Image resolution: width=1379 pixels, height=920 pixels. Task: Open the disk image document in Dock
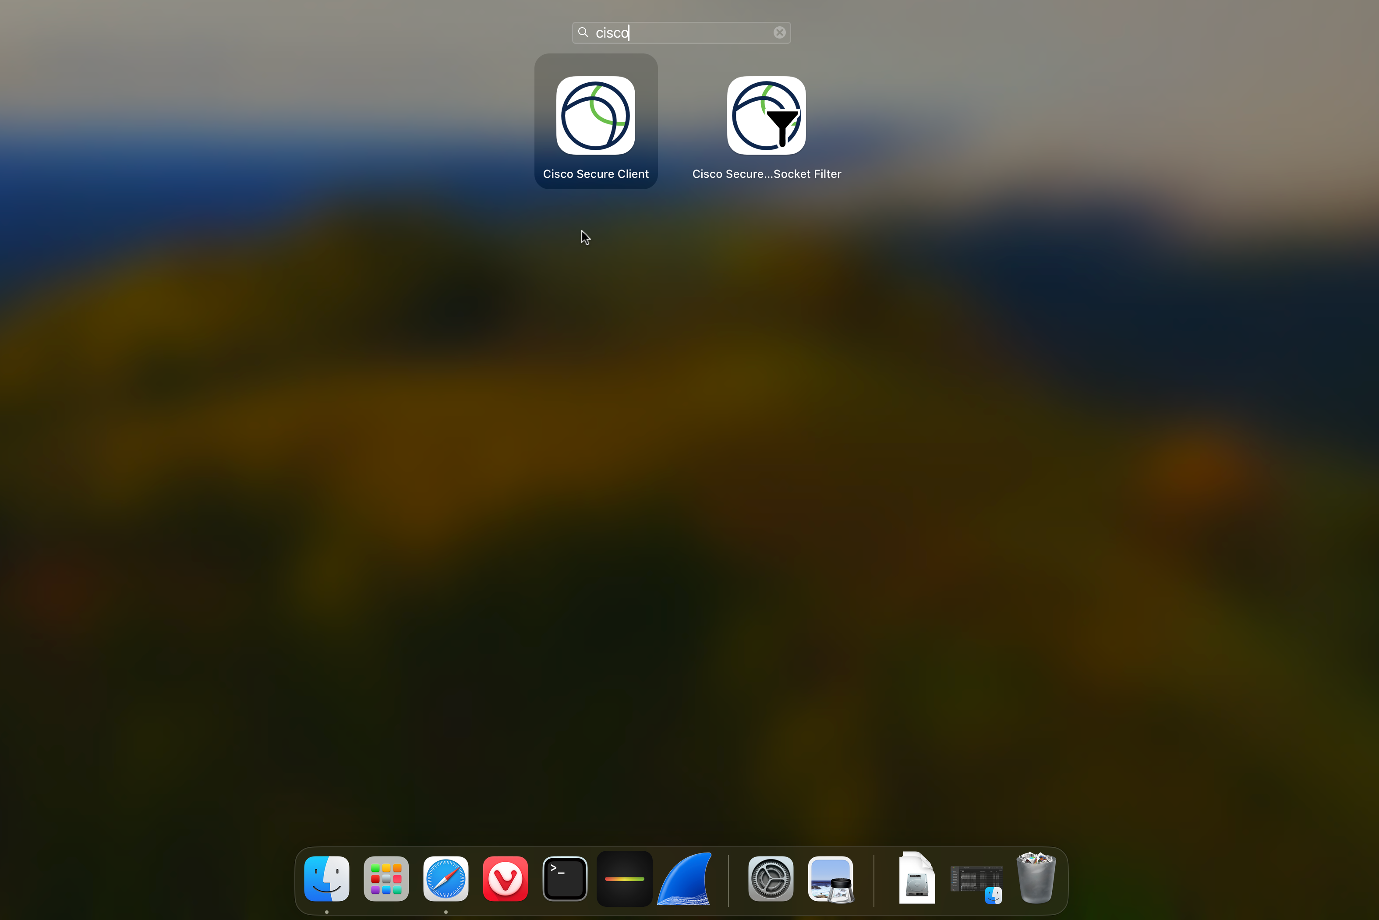coord(917,878)
